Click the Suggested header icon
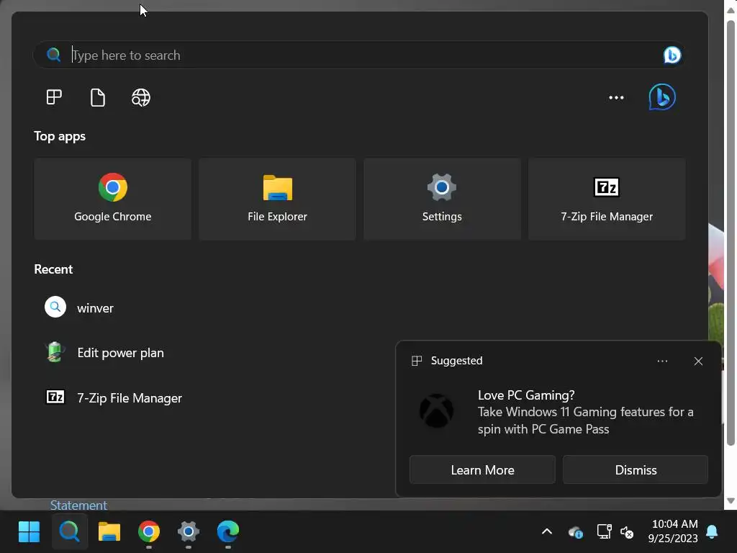Screen dimensions: 737x553 click(x=417, y=361)
